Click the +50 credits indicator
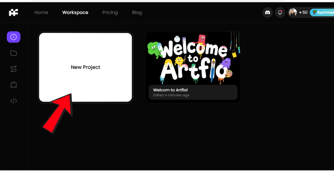 pos(303,13)
